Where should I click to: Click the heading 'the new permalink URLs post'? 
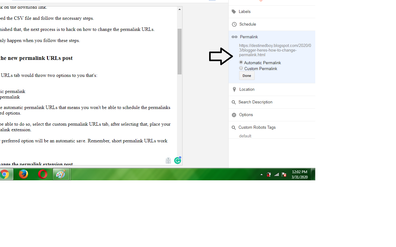(36, 58)
